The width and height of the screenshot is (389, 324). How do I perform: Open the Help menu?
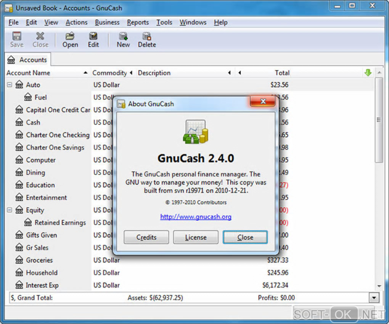(220, 23)
